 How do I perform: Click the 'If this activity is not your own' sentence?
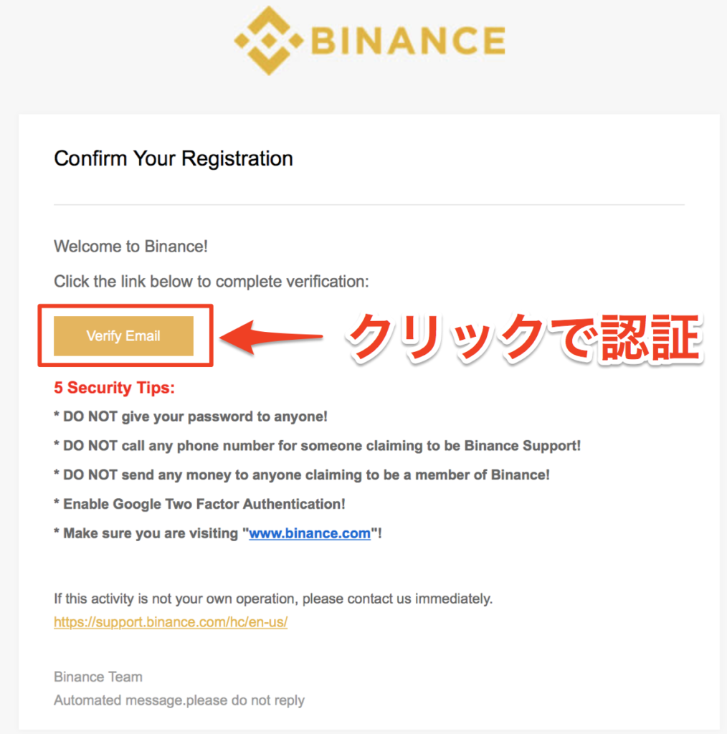coord(273,599)
